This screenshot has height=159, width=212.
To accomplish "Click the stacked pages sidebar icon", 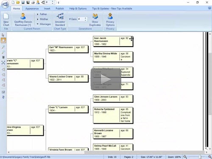I will coord(3,57).
